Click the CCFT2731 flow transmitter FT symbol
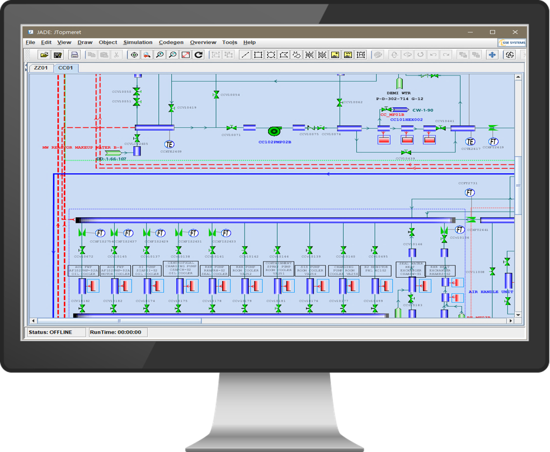Screen dimensions: 550x452 [x=469, y=193]
